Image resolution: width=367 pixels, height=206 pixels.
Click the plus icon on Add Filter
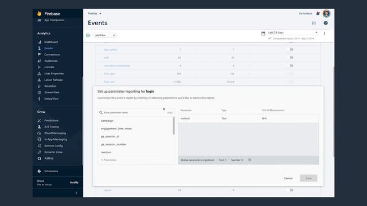click(114, 35)
